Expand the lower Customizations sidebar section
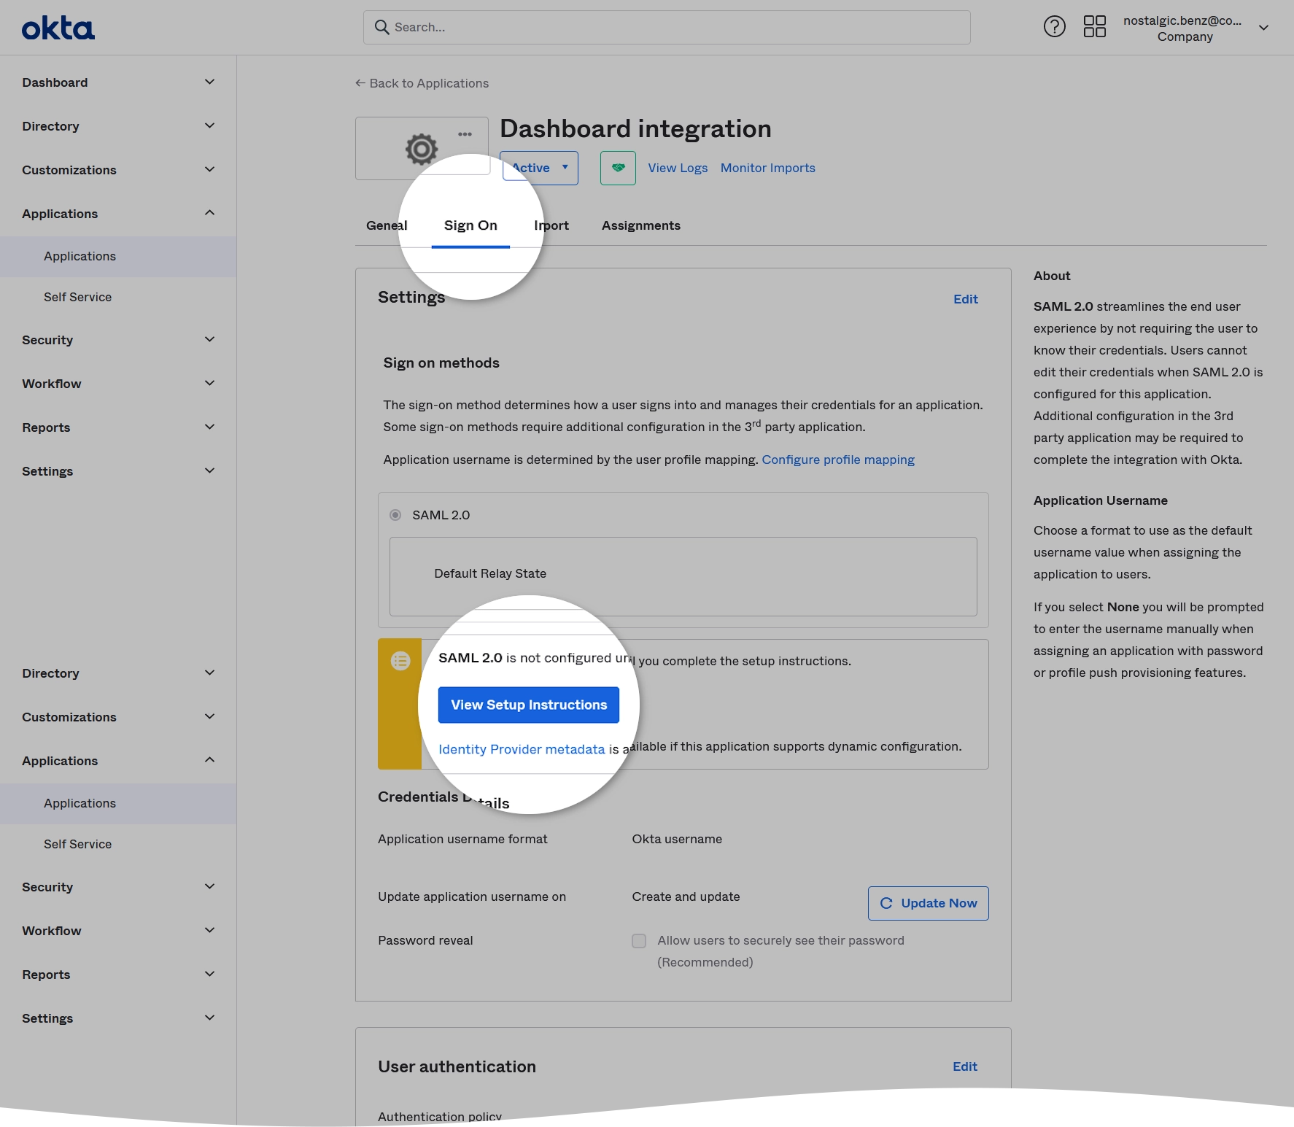 click(118, 717)
